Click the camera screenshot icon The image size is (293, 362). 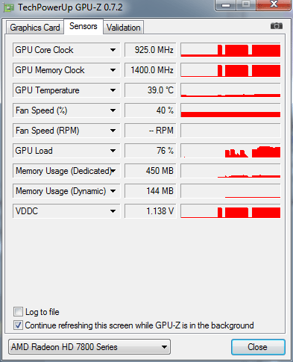277,26
